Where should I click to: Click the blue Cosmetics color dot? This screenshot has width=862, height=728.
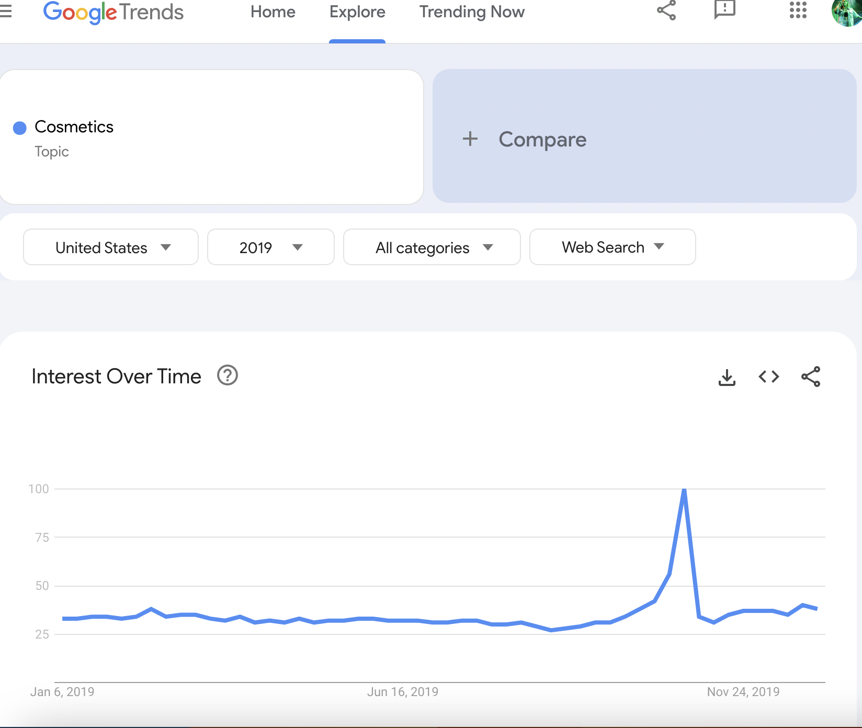(20, 128)
